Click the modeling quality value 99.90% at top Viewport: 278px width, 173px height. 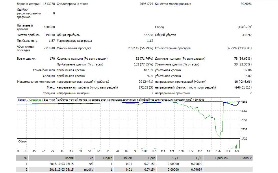246,4
